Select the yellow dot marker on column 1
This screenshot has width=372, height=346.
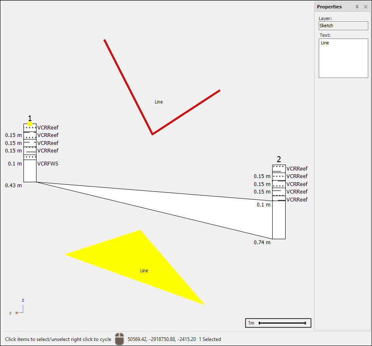coord(30,124)
